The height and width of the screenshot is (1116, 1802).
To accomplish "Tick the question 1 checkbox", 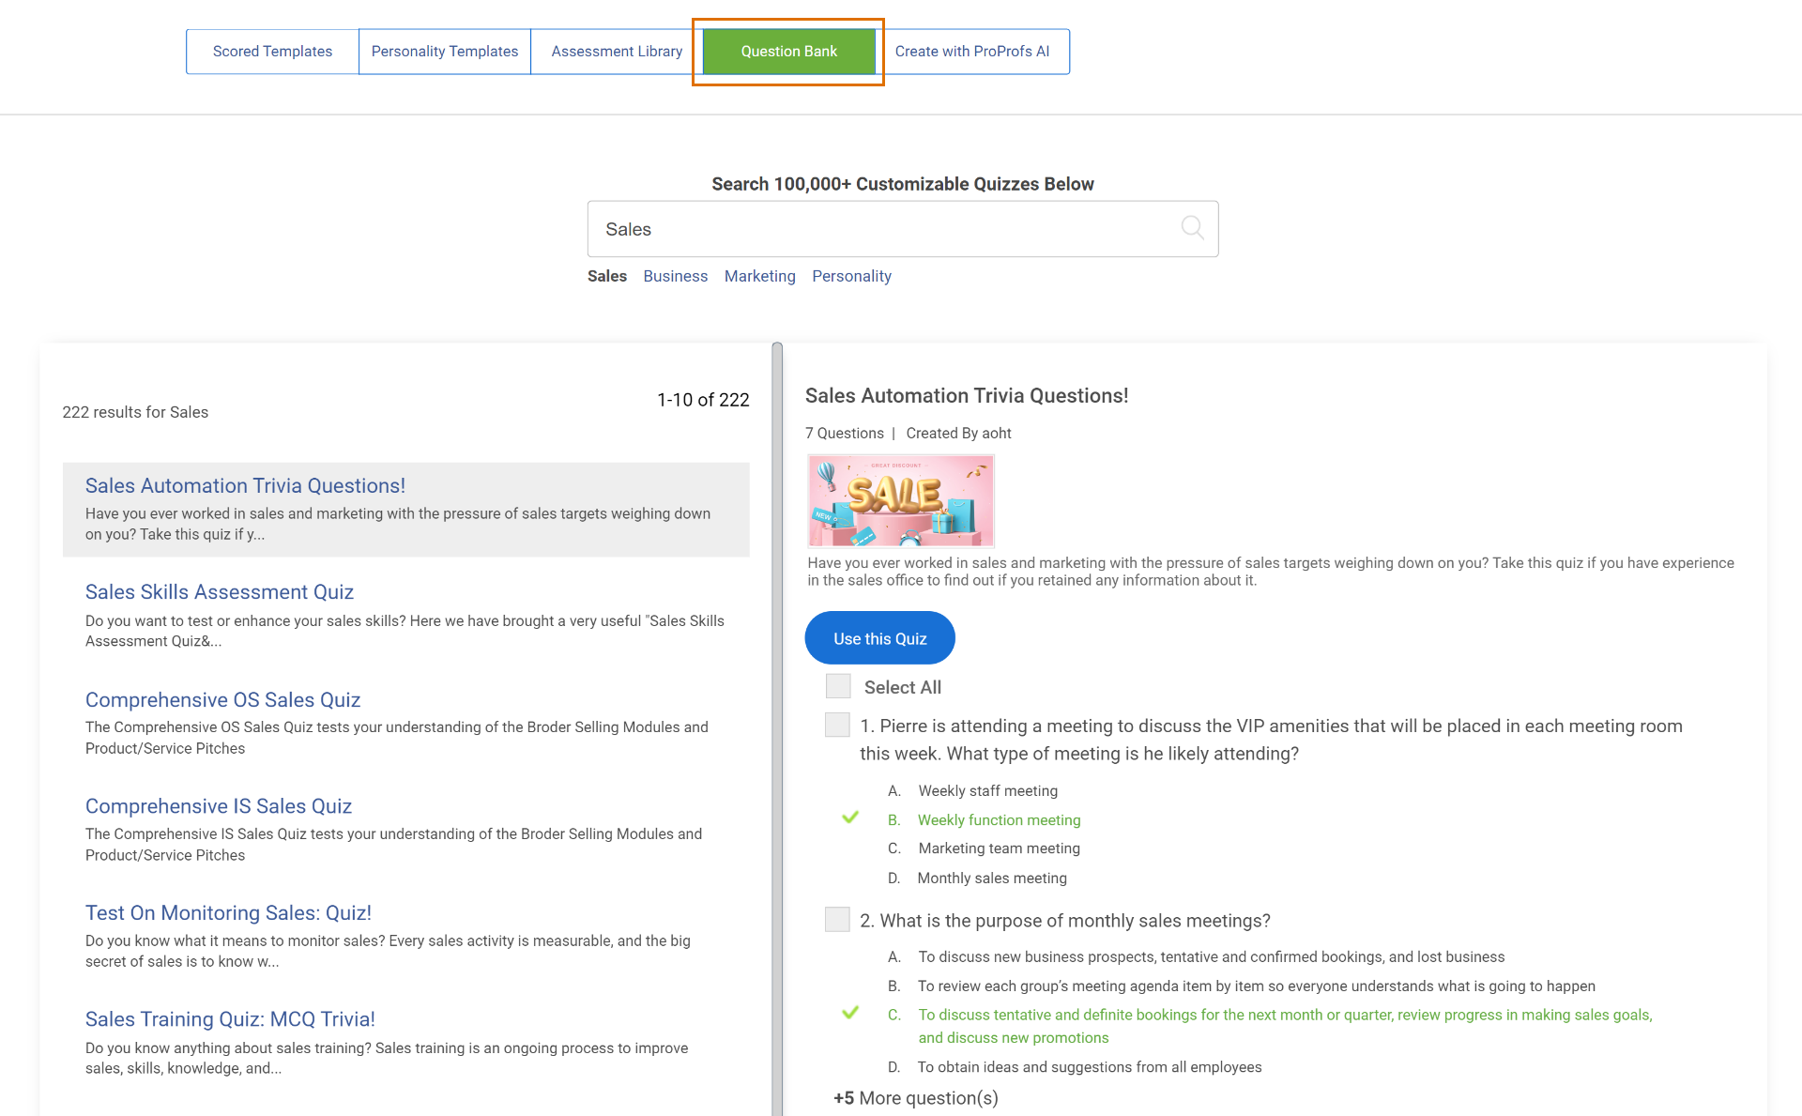I will (837, 726).
